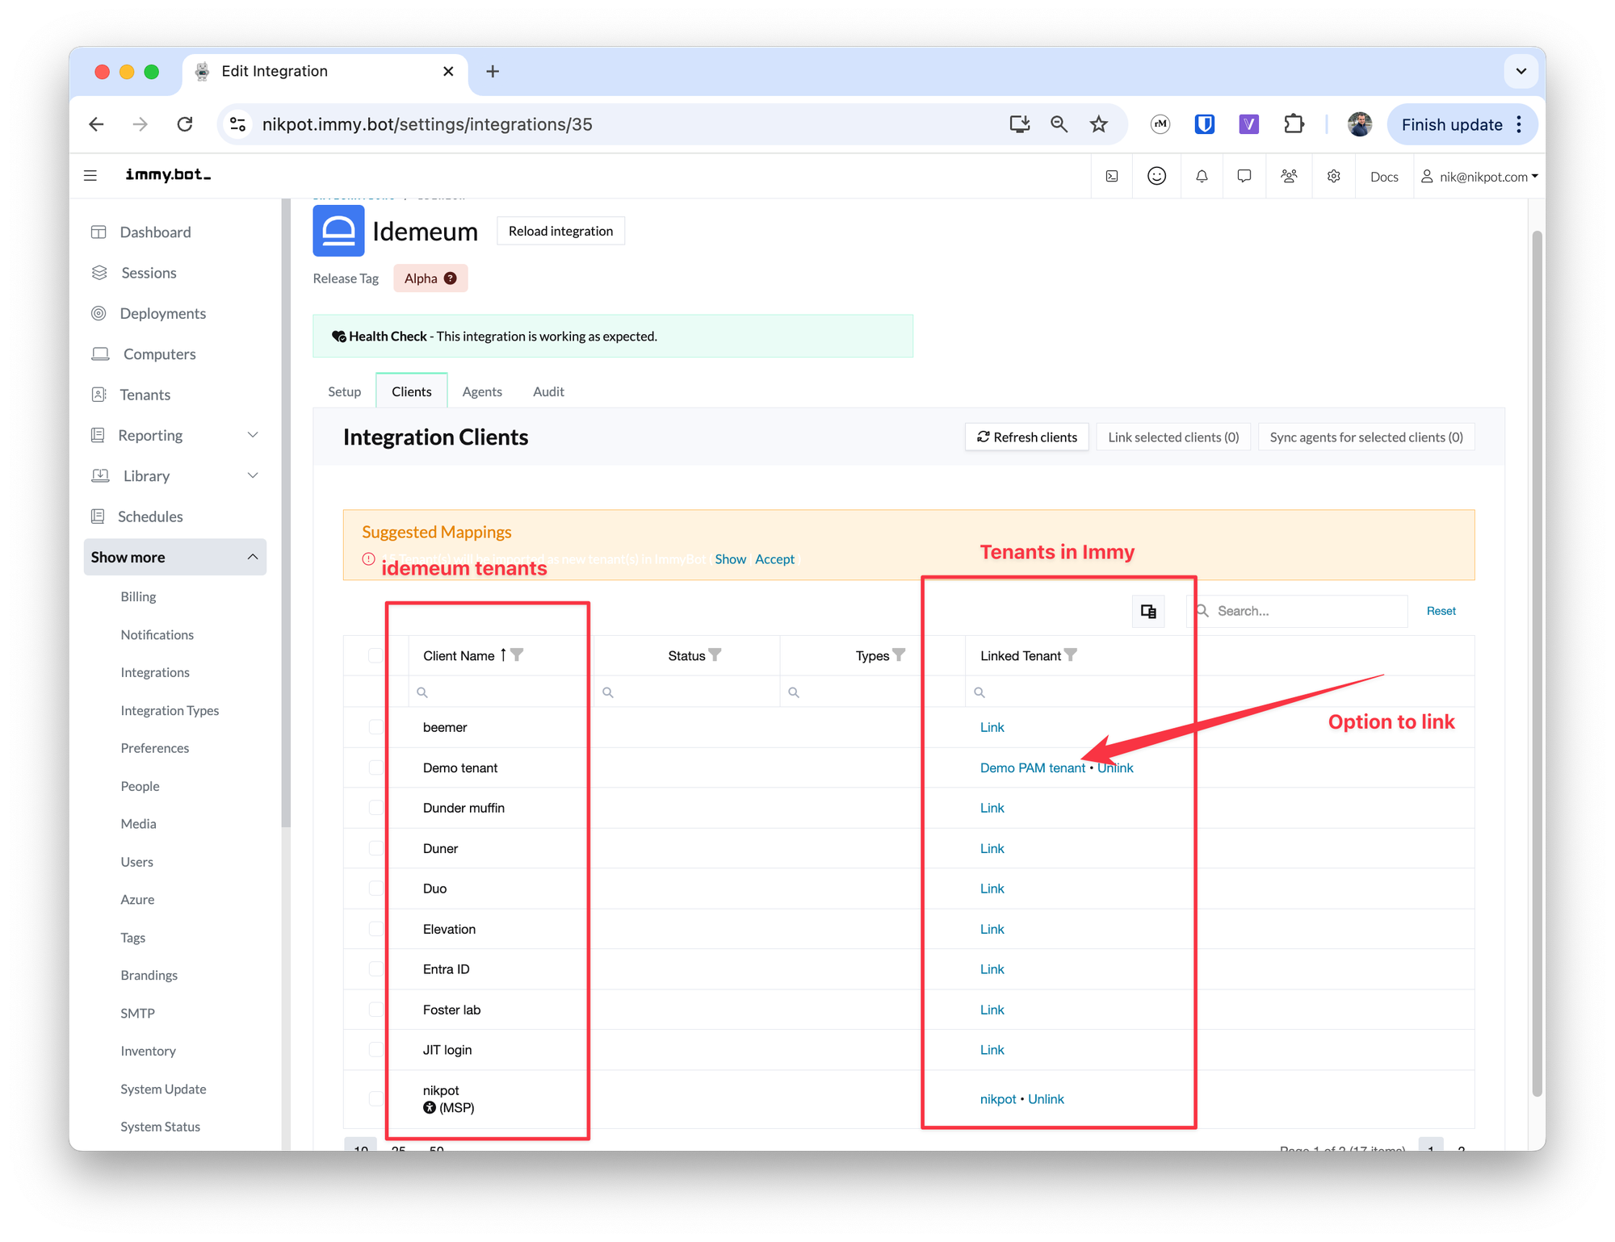The width and height of the screenshot is (1615, 1242).
Task: Switch to the Audit tab
Action: pos(548,391)
